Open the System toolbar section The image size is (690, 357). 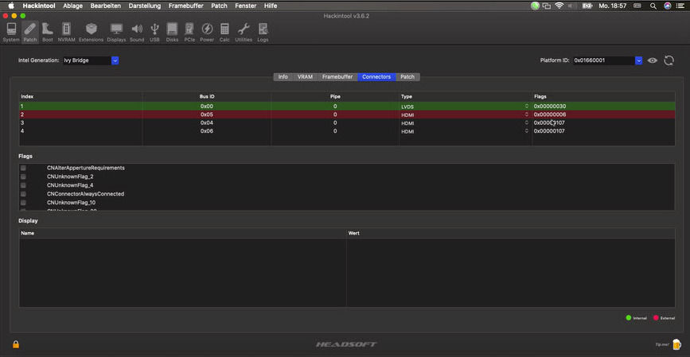coord(11,33)
